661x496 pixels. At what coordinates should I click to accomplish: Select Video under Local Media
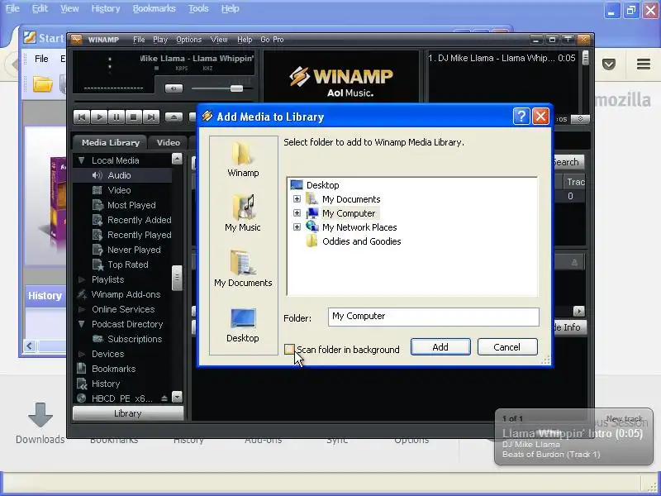point(119,190)
